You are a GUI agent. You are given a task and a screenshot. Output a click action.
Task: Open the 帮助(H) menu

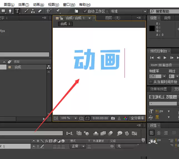(85, 5)
